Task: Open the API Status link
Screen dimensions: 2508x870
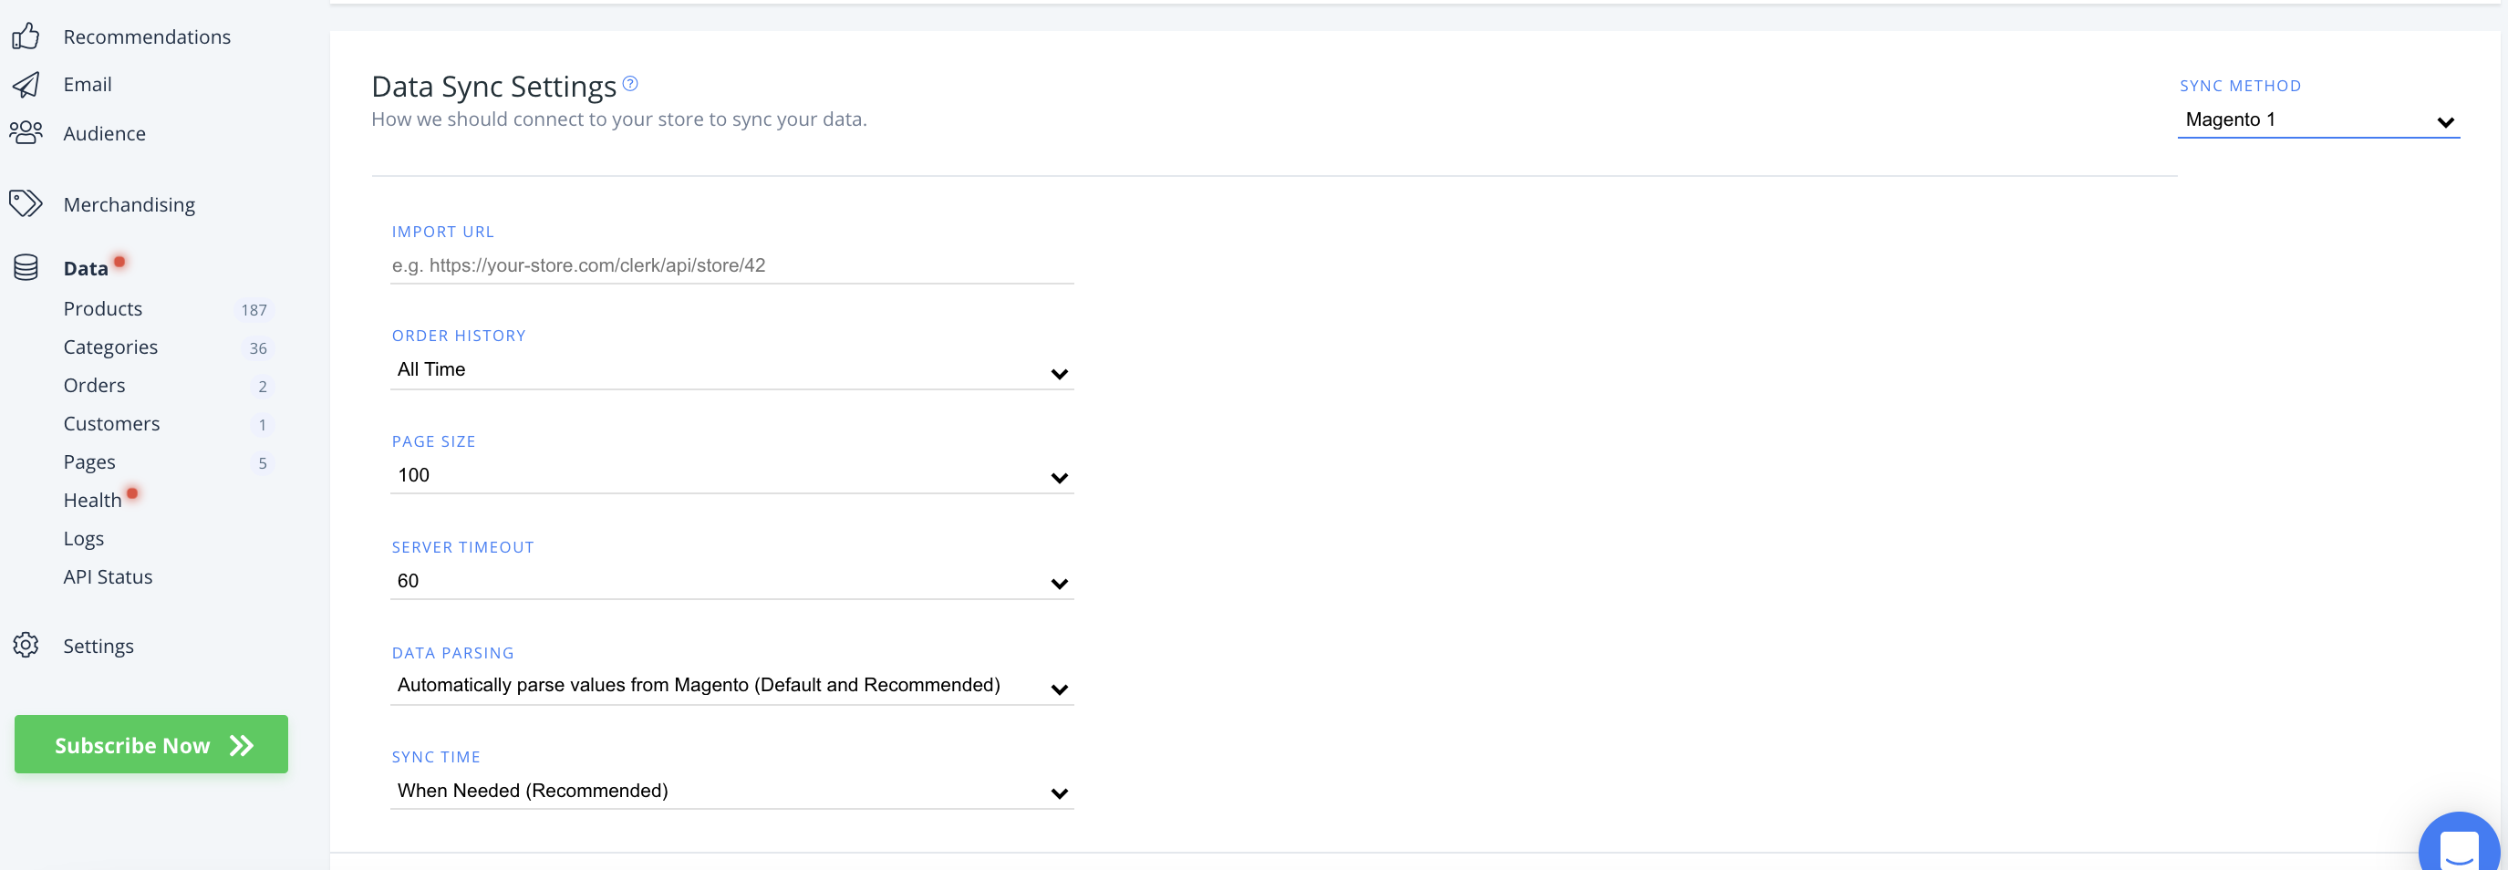Action: coord(107,577)
